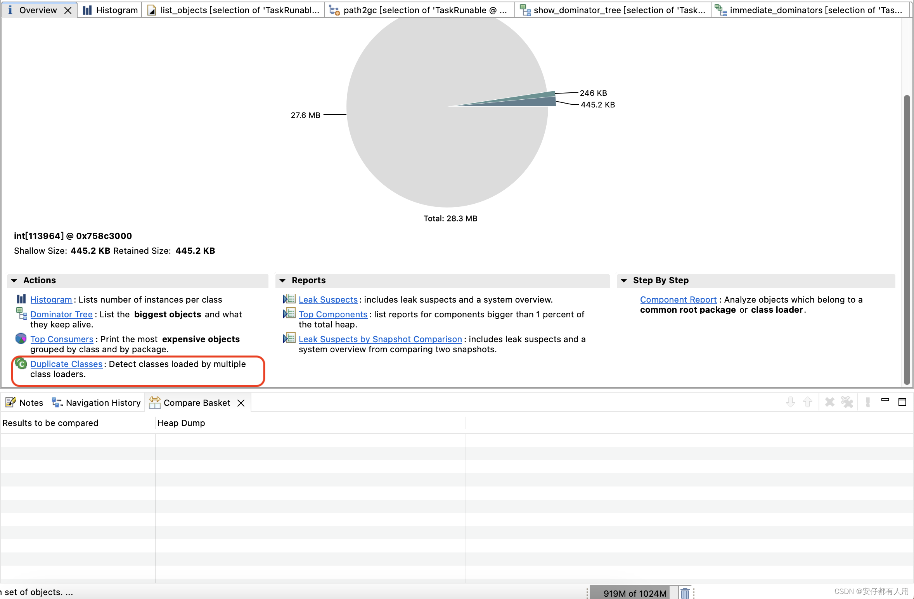Select the Leak Suspects by Snapshot Comparison

pos(380,339)
